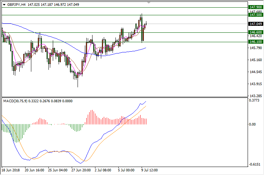The width and height of the screenshot is (264, 175).
Task: Click the 2 Jul 08:00 time label
Action: click(103, 170)
